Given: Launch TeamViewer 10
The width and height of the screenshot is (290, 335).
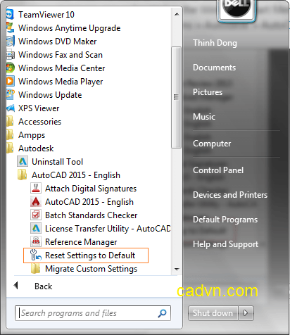Looking at the screenshot, I should [46, 15].
